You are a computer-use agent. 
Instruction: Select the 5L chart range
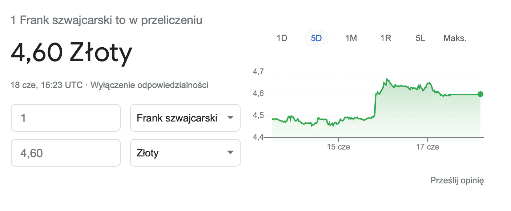tap(420, 38)
